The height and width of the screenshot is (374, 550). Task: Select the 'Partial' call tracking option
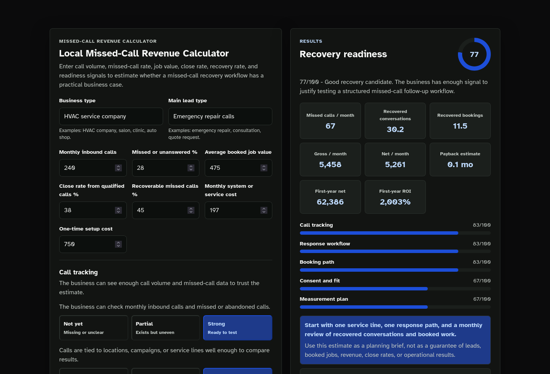[166, 328]
